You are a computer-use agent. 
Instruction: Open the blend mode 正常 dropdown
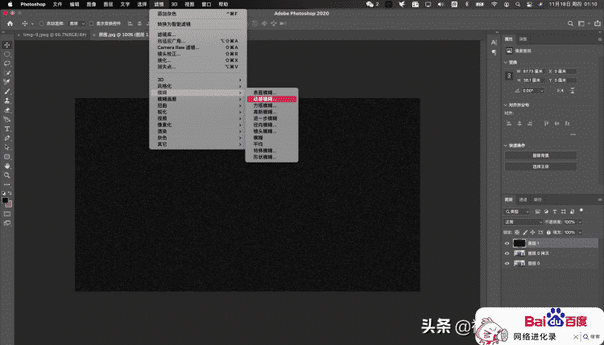pos(523,222)
